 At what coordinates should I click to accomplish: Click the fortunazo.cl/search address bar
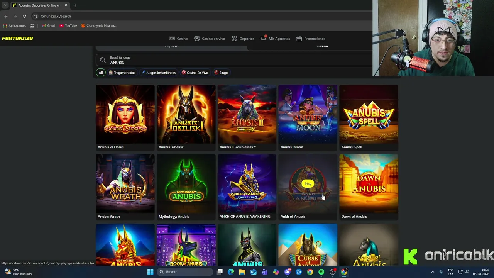[56, 16]
